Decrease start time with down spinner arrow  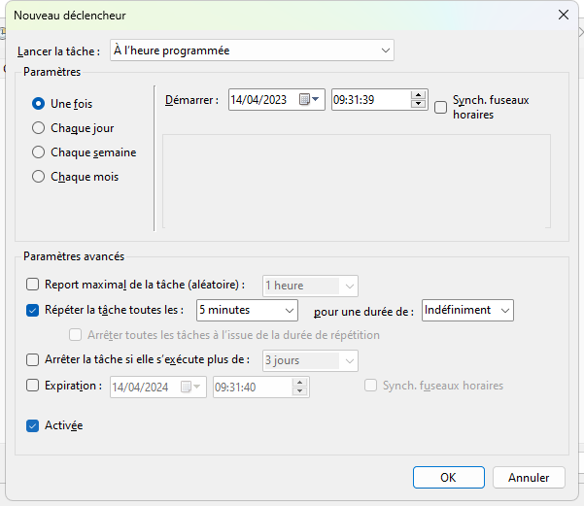point(419,105)
